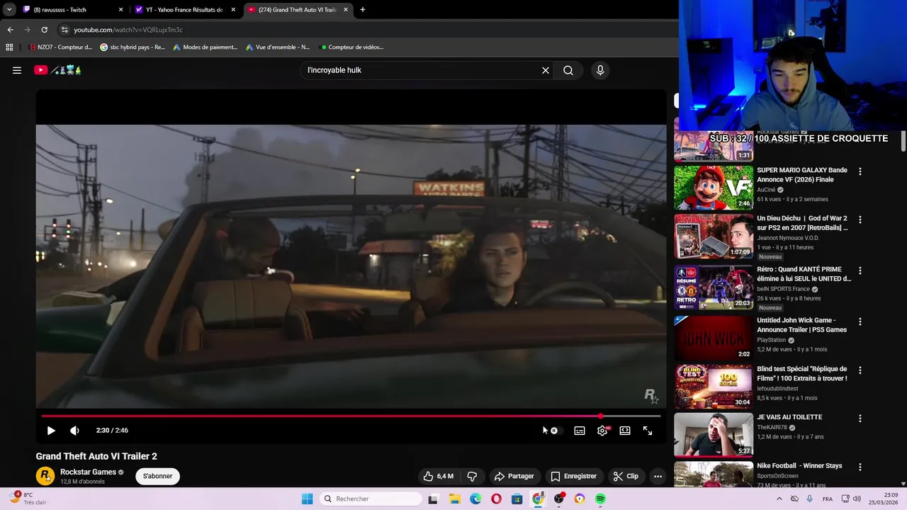Like the video with thumbs up

(x=438, y=476)
